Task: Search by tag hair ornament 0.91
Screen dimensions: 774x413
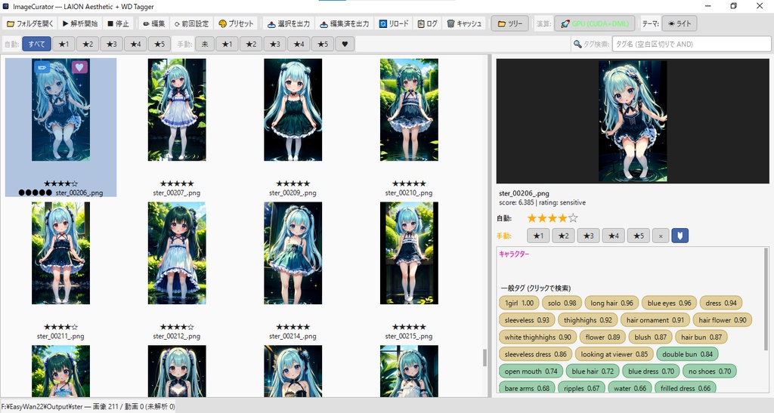Action: (x=655, y=320)
